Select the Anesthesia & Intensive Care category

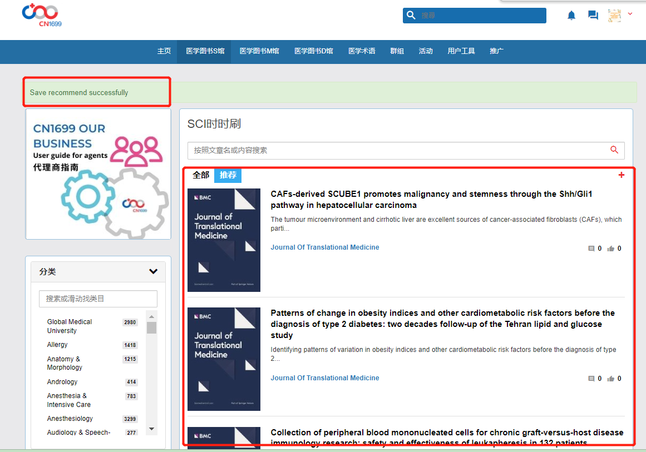click(69, 400)
